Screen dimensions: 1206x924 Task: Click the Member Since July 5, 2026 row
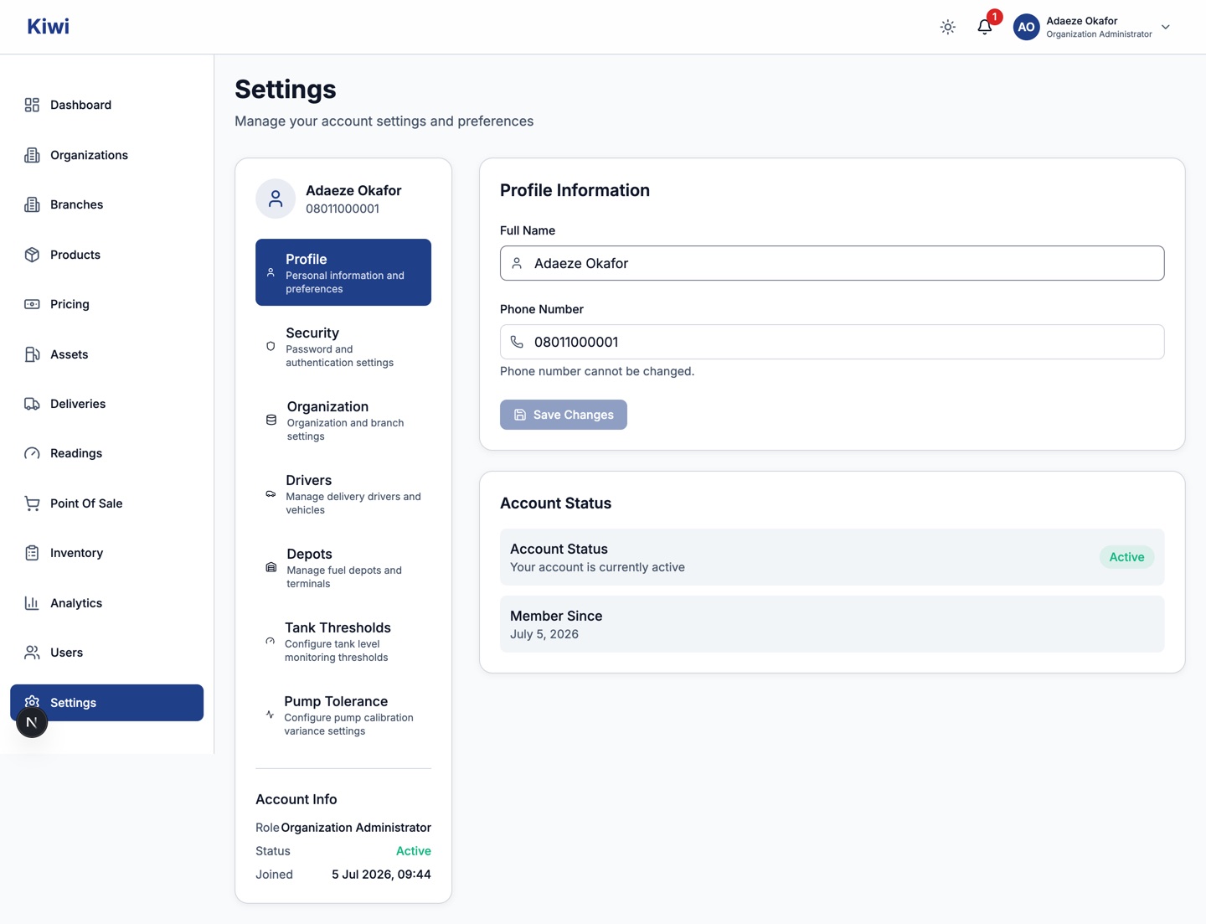tap(832, 624)
